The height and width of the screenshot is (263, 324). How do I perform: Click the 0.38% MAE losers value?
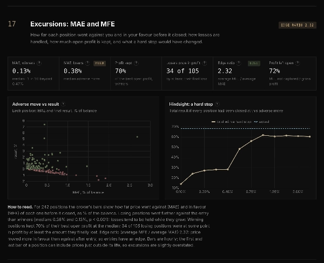(x=72, y=71)
